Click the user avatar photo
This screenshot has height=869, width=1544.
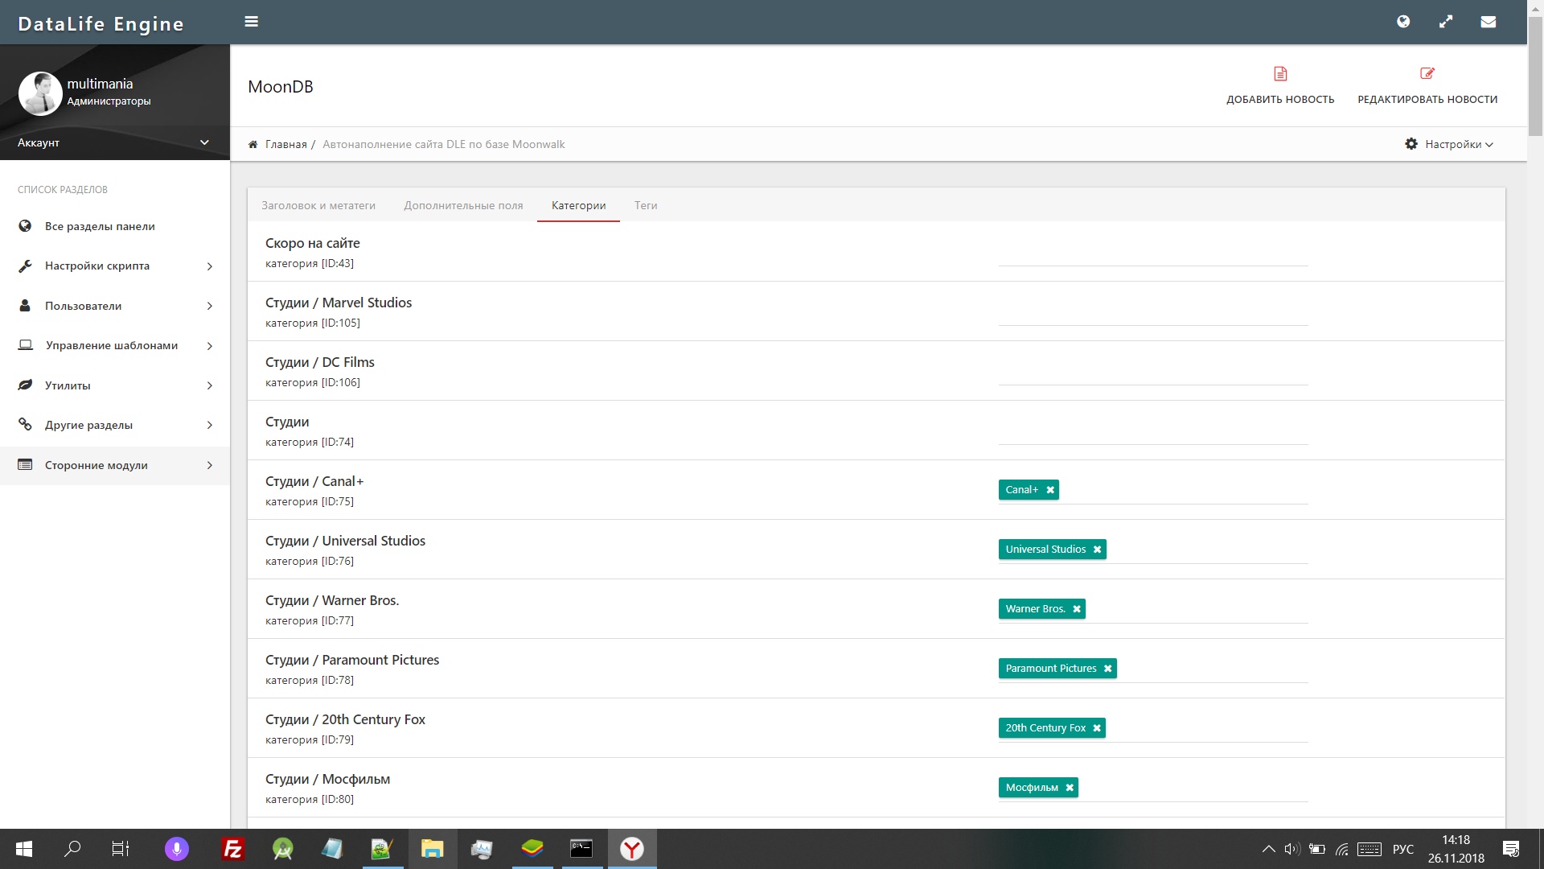pos(40,93)
